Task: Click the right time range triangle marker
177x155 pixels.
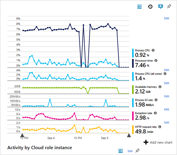Action: (x=129, y=135)
